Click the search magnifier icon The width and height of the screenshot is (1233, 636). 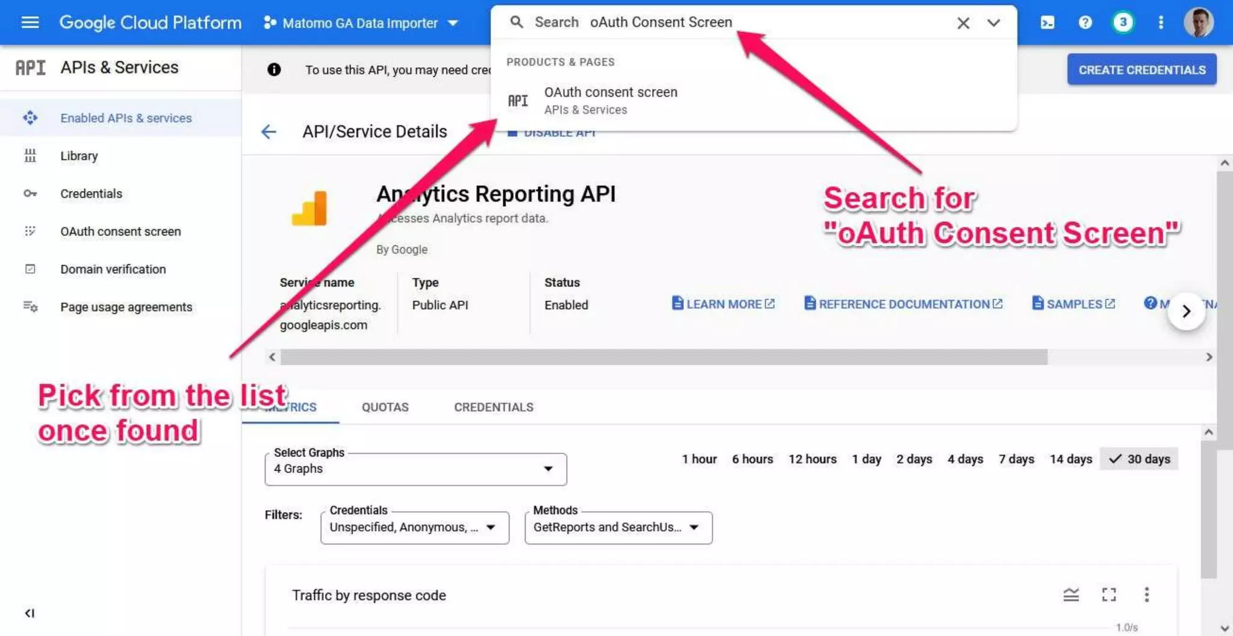(x=516, y=22)
